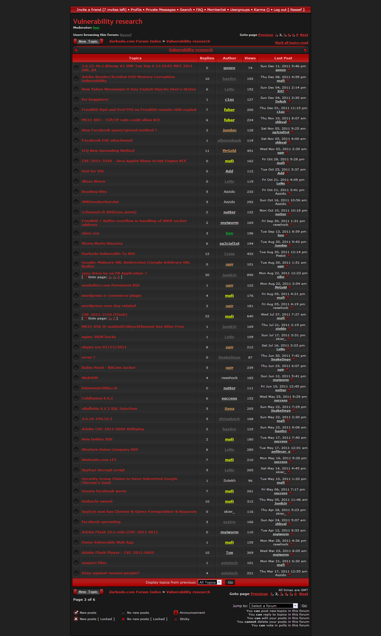
Task: Click status icon beside 'DoS for SSL' topic
Action: pyautogui.click(x=76, y=171)
